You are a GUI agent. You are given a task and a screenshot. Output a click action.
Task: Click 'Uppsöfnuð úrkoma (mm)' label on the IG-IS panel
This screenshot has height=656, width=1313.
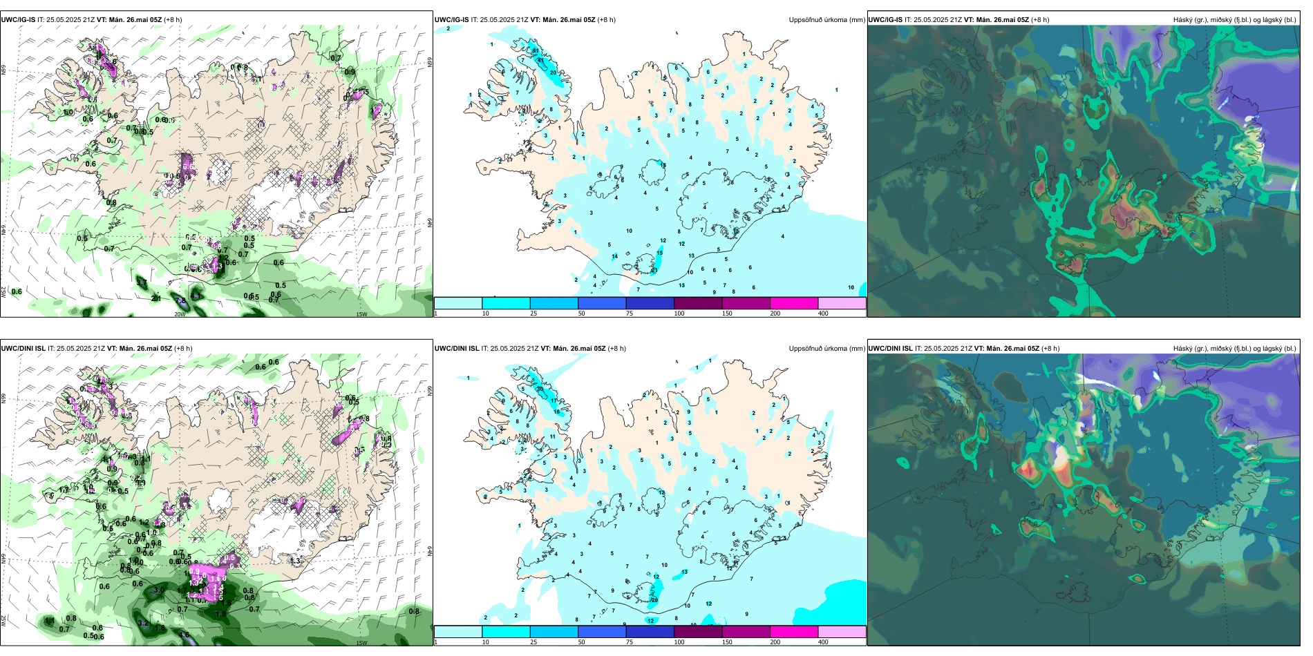tap(826, 20)
